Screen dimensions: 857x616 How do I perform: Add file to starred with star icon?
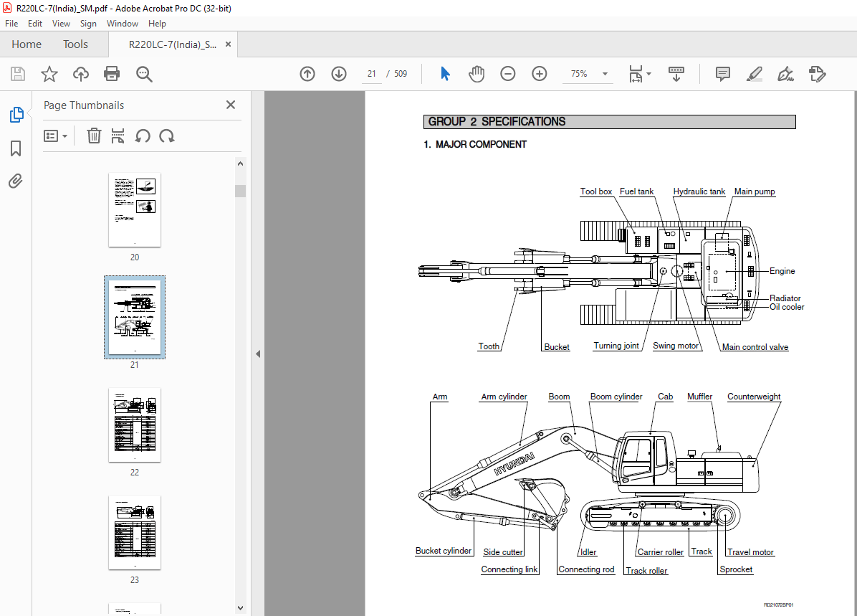click(49, 74)
